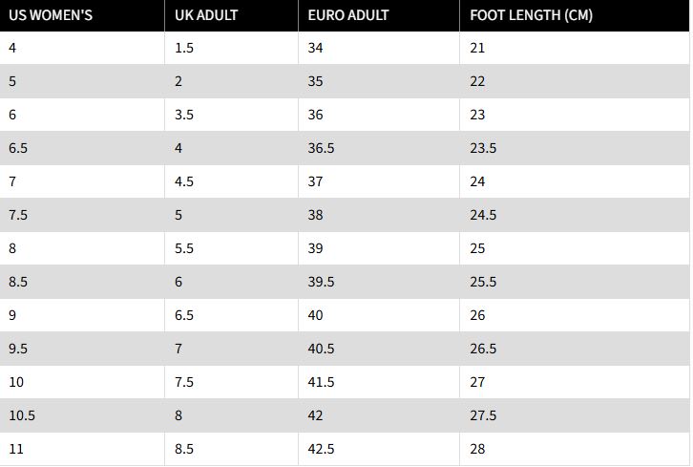Click US women's size 10.5 cell
This screenshot has height=467, width=693.
(21, 415)
